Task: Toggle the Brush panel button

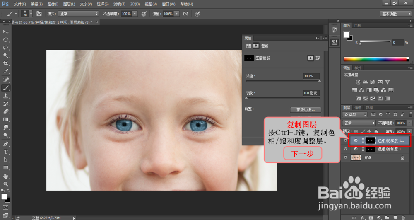Action: (39, 14)
